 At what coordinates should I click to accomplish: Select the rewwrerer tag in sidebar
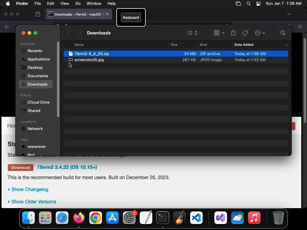[36, 147]
